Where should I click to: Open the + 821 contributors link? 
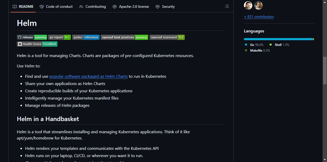(259, 17)
